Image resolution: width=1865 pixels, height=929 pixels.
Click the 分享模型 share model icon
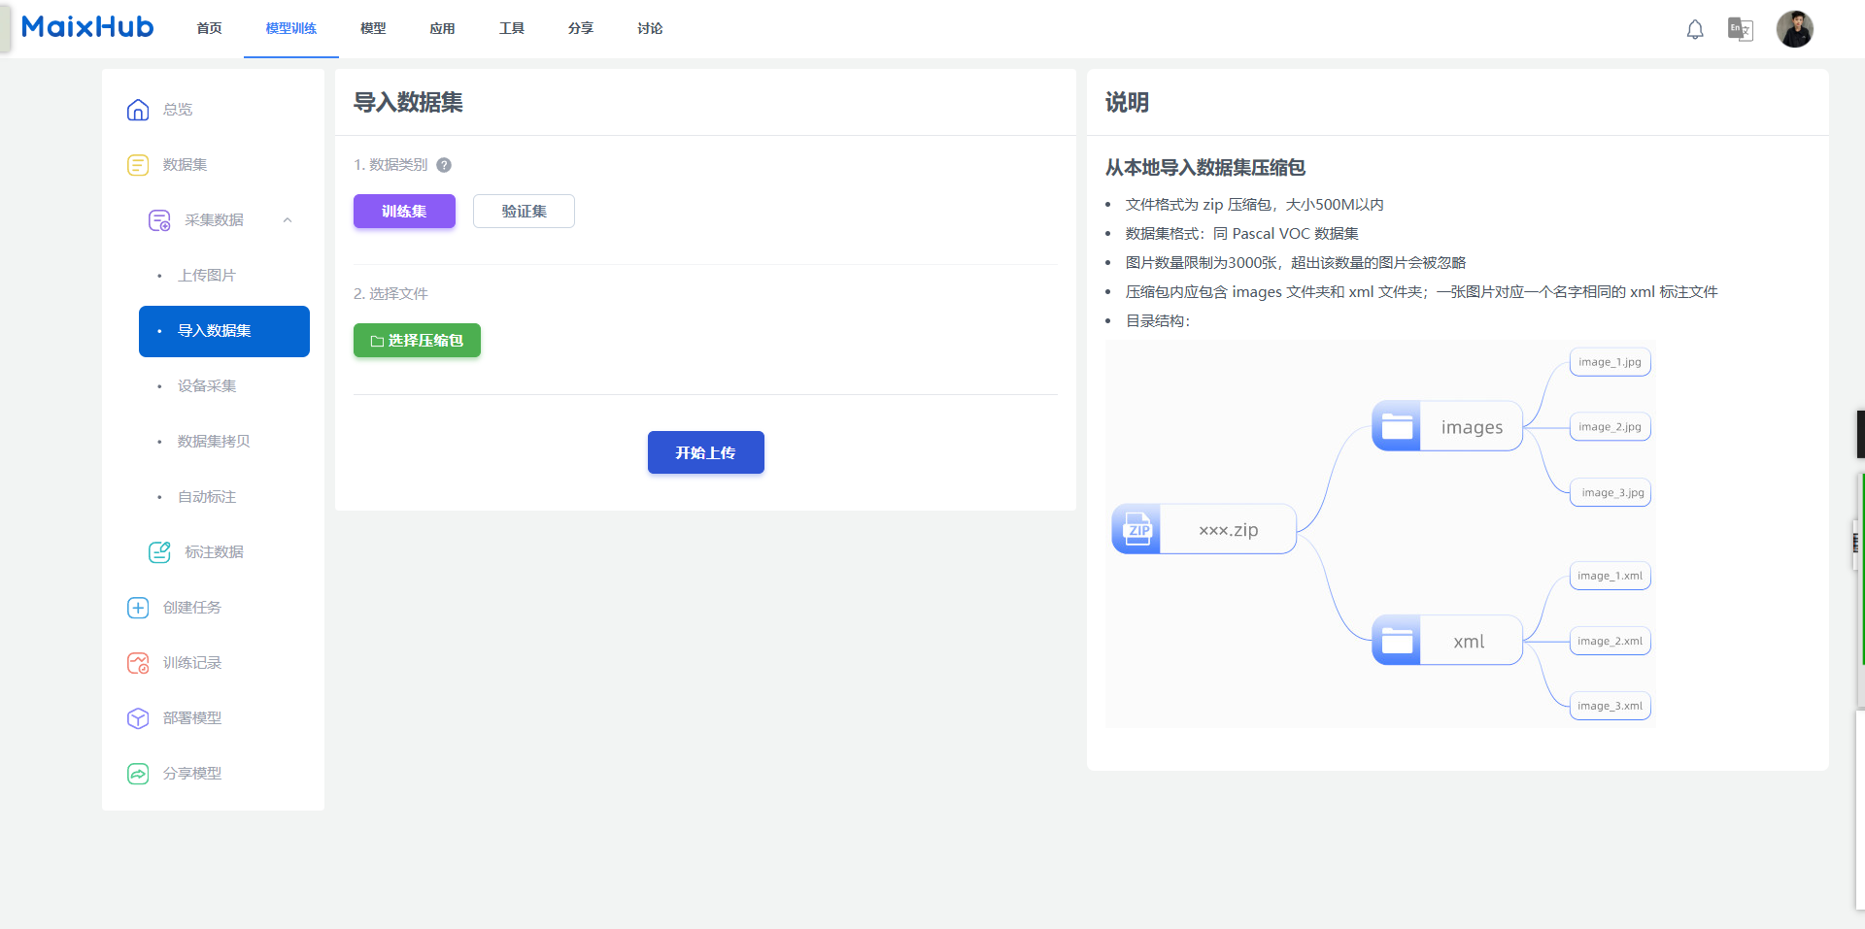(x=138, y=773)
